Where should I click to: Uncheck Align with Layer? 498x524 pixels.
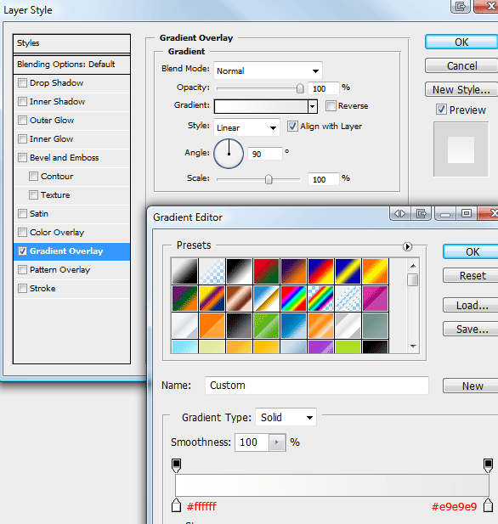(292, 127)
